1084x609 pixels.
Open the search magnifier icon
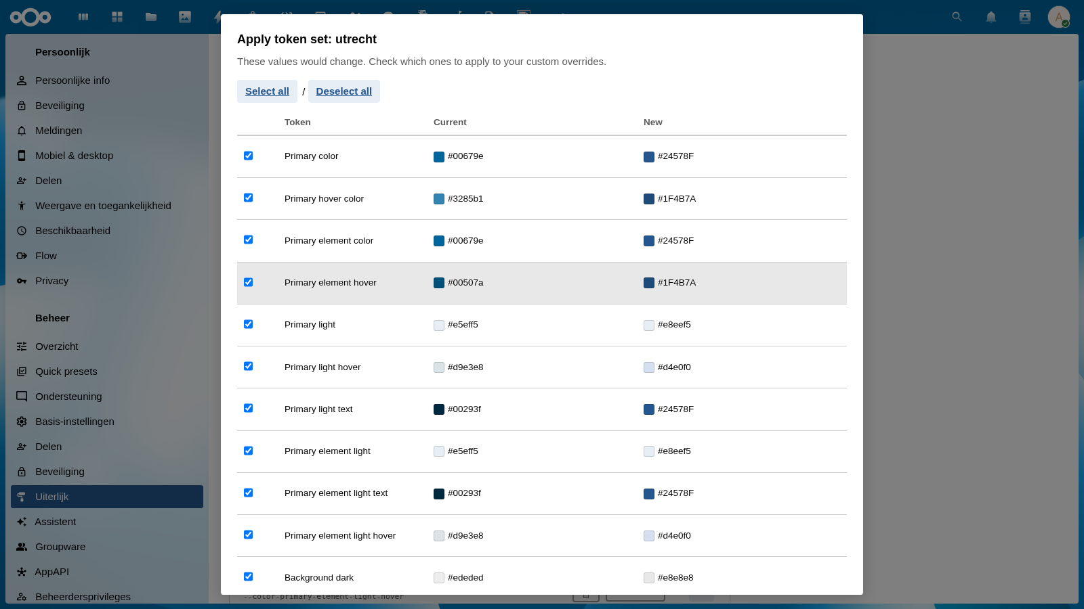957,17
